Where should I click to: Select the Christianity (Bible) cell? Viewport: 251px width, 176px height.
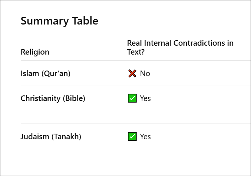[x=53, y=98]
